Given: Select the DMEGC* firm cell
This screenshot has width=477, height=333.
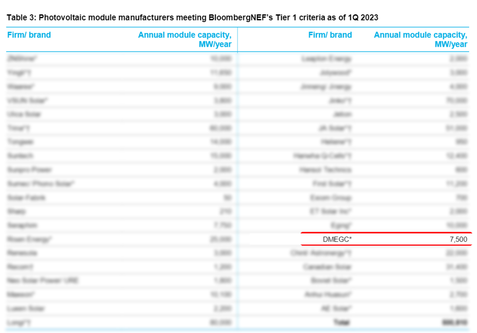Looking at the screenshot, I should point(337,240).
